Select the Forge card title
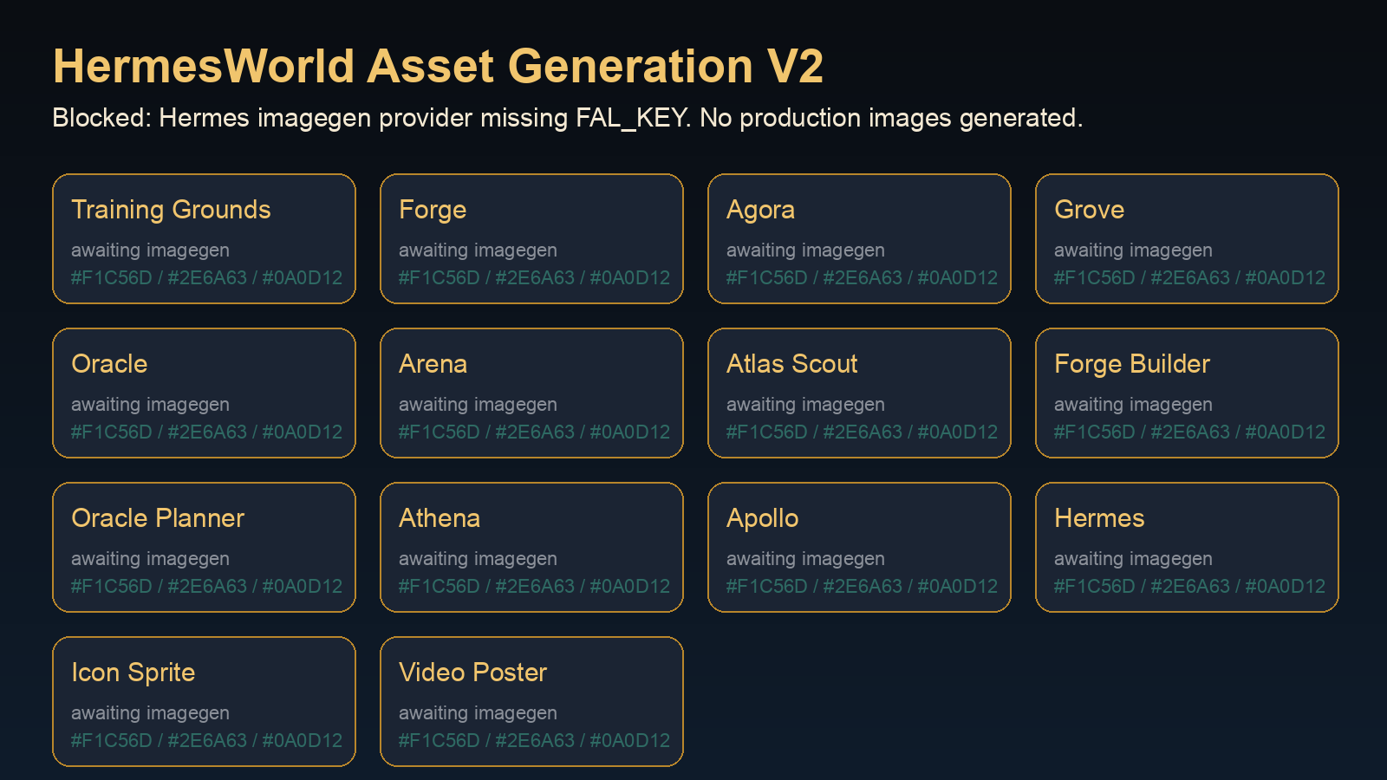Screen dimensions: 1387x780 (x=433, y=211)
